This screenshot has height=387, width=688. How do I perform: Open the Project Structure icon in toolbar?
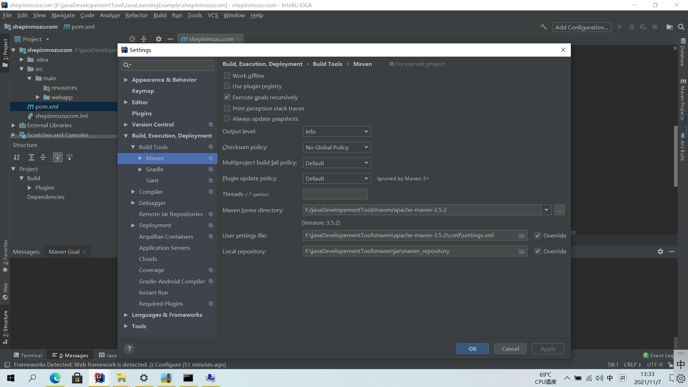[669, 27]
